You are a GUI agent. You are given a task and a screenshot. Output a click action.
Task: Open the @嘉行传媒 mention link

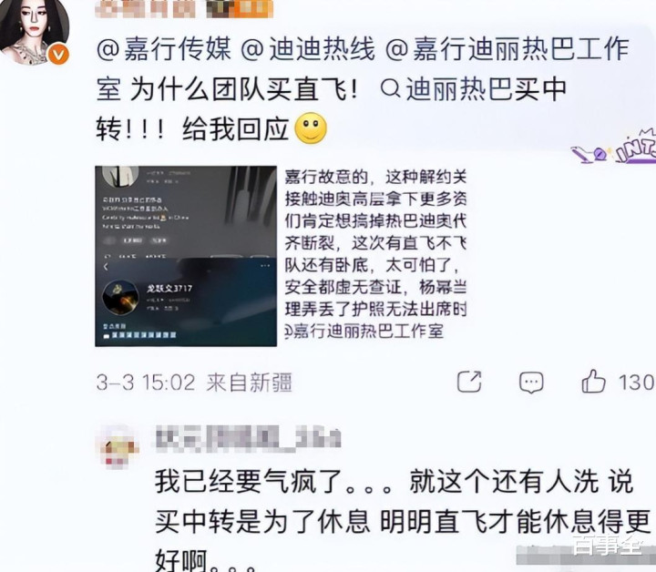tap(164, 49)
